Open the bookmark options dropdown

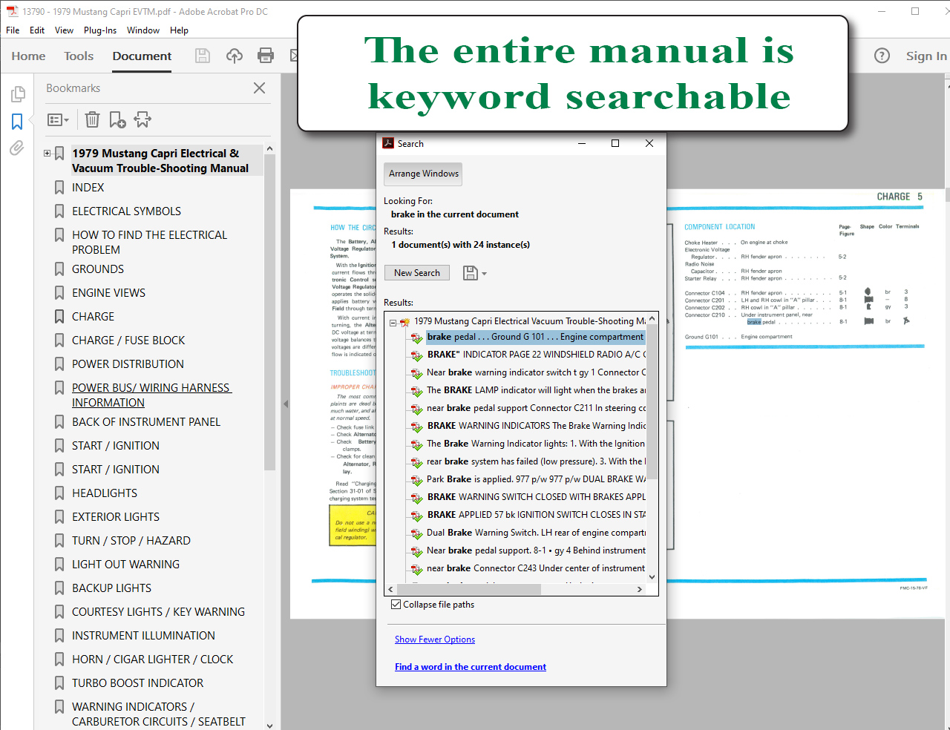coord(58,119)
